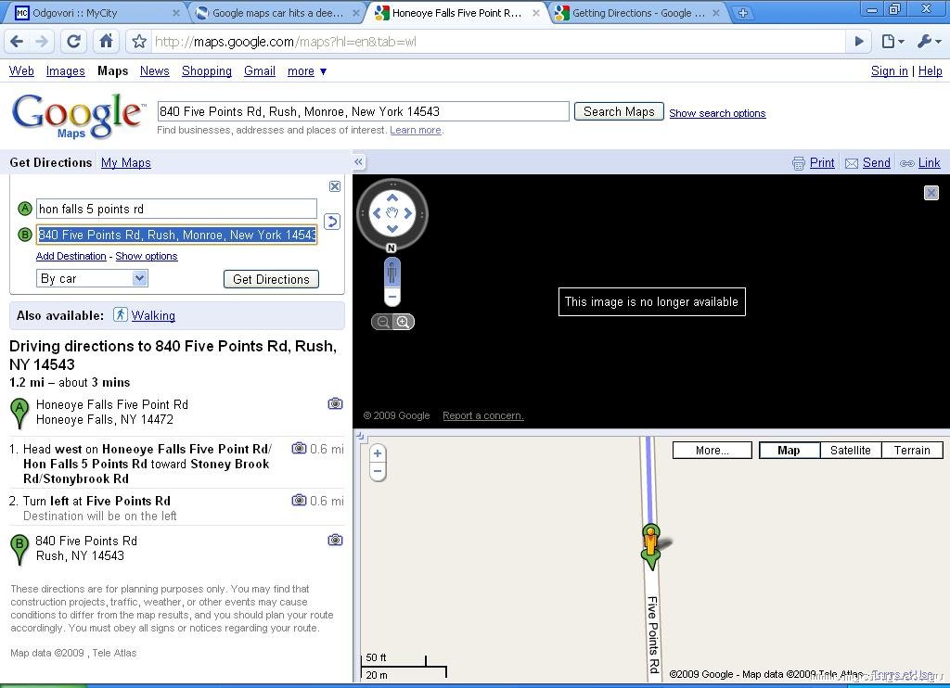Open Street View for step 1 camera icon
Image resolution: width=950 pixels, height=688 pixels.
click(x=299, y=448)
